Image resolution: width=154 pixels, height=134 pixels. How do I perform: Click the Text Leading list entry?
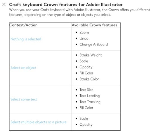[90, 96]
